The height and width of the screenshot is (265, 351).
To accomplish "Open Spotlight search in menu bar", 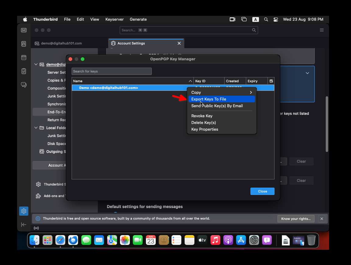I will click(x=266, y=19).
